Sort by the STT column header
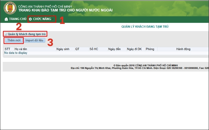The height and width of the screenshot is (130, 209). 7,49
